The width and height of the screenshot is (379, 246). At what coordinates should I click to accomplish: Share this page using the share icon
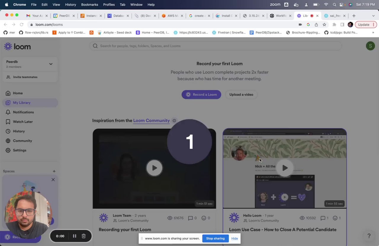click(316, 25)
